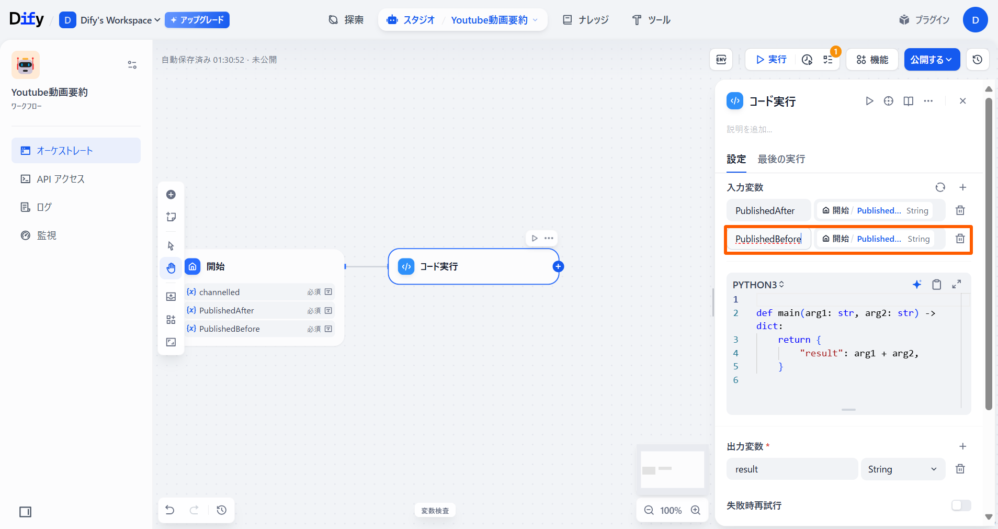Toggle the retry on failure switch
This screenshot has width=998, height=529.
click(x=961, y=505)
